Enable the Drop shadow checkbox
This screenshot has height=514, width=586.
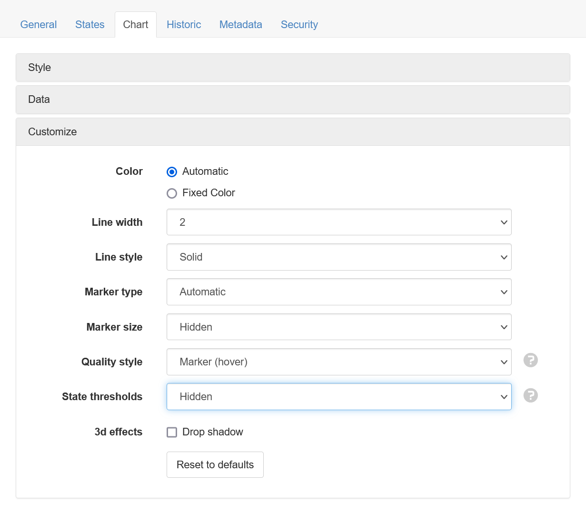point(172,432)
